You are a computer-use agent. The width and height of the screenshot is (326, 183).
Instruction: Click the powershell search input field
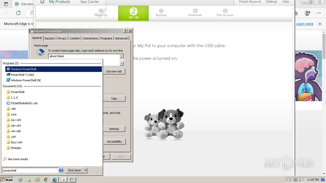click(x=30, y=171)
